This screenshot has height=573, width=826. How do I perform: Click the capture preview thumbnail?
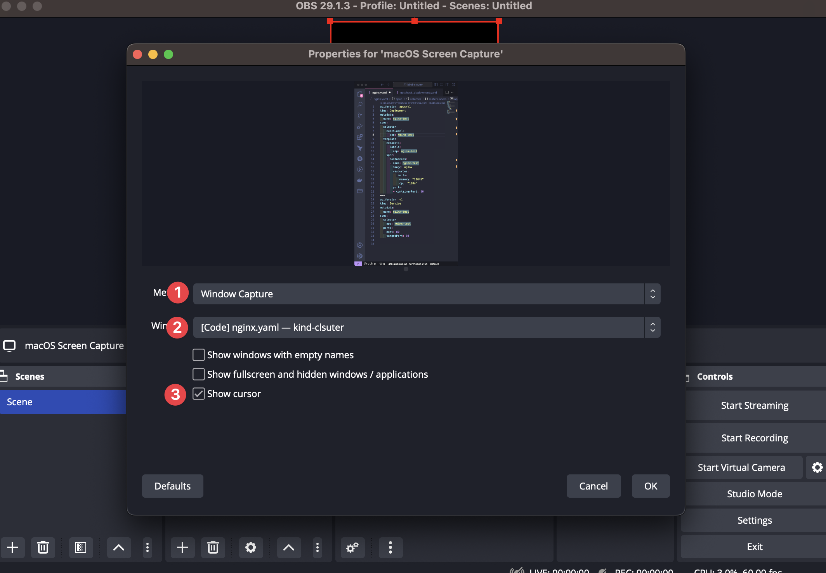[x=406, y=173]
